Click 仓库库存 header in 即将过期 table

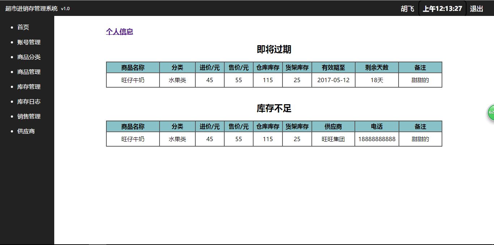(268, 67)
